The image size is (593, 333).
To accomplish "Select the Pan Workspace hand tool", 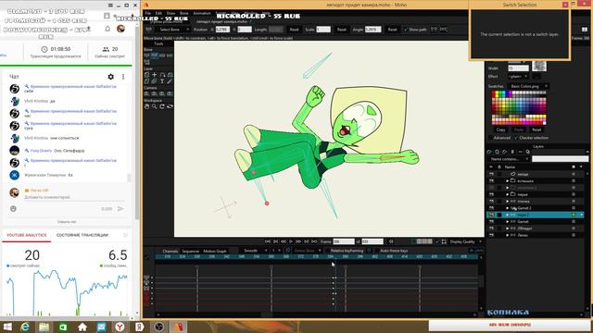I will (x=146, y=106).
